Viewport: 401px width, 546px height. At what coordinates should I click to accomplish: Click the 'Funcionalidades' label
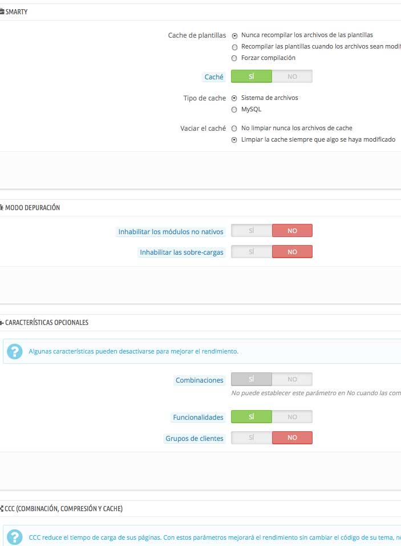[199, 417]
